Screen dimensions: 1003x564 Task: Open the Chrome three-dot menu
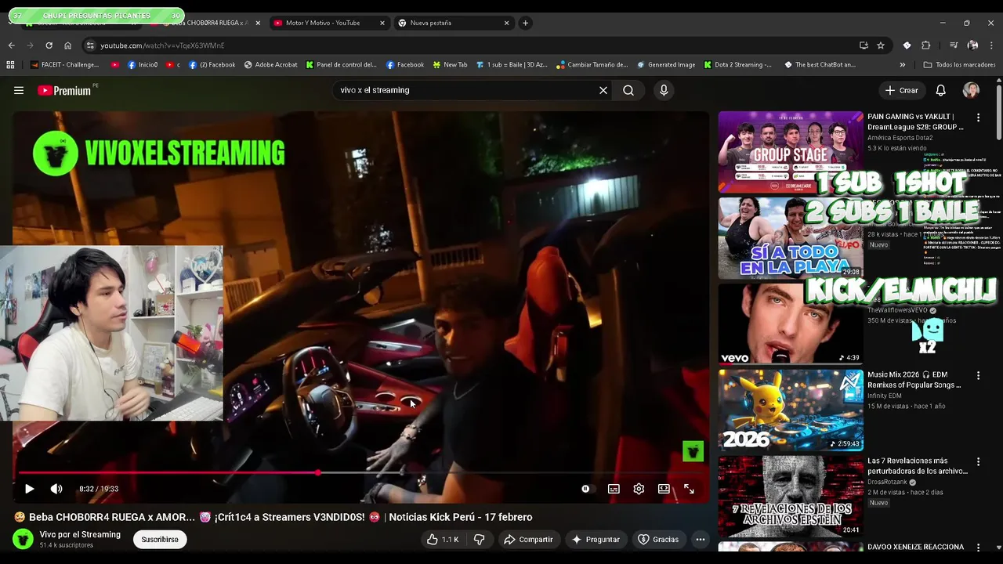991,45
